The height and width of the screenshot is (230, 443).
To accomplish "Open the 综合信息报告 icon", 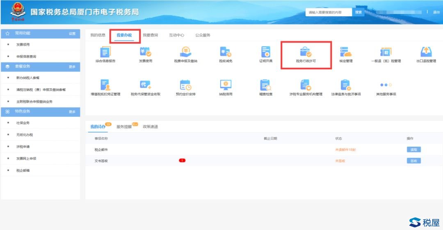I will [105, 52].
